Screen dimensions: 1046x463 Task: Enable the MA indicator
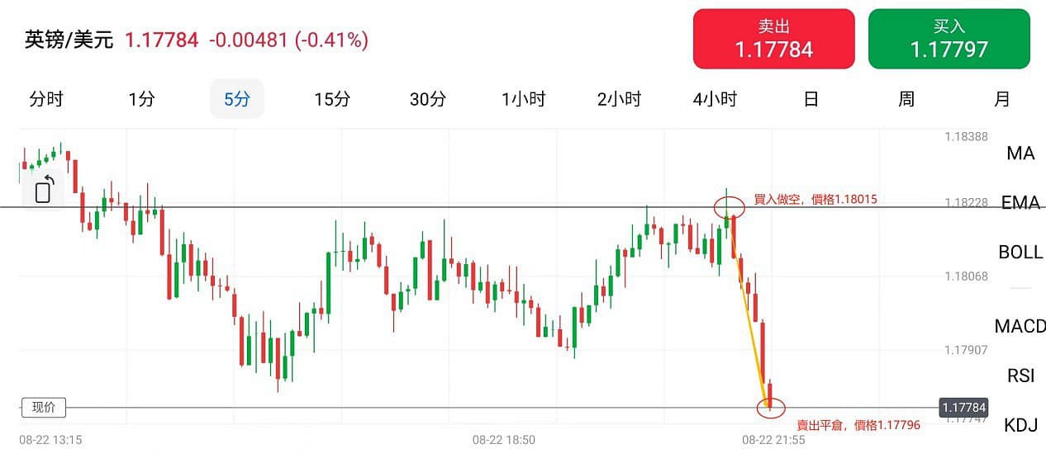(x=1020, y=154)
